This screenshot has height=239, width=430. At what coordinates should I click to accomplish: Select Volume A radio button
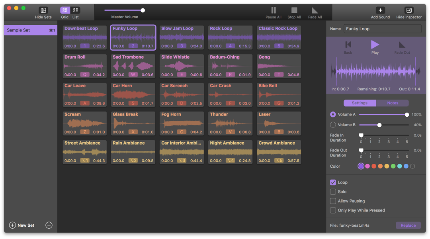333,114
